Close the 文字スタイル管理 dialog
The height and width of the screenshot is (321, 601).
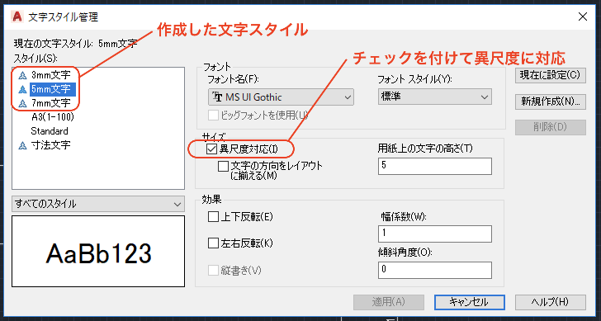tap(583, 17)
